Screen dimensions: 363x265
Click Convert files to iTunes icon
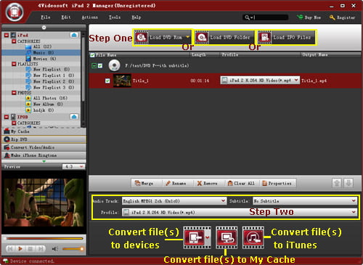[x=253, y=237]
